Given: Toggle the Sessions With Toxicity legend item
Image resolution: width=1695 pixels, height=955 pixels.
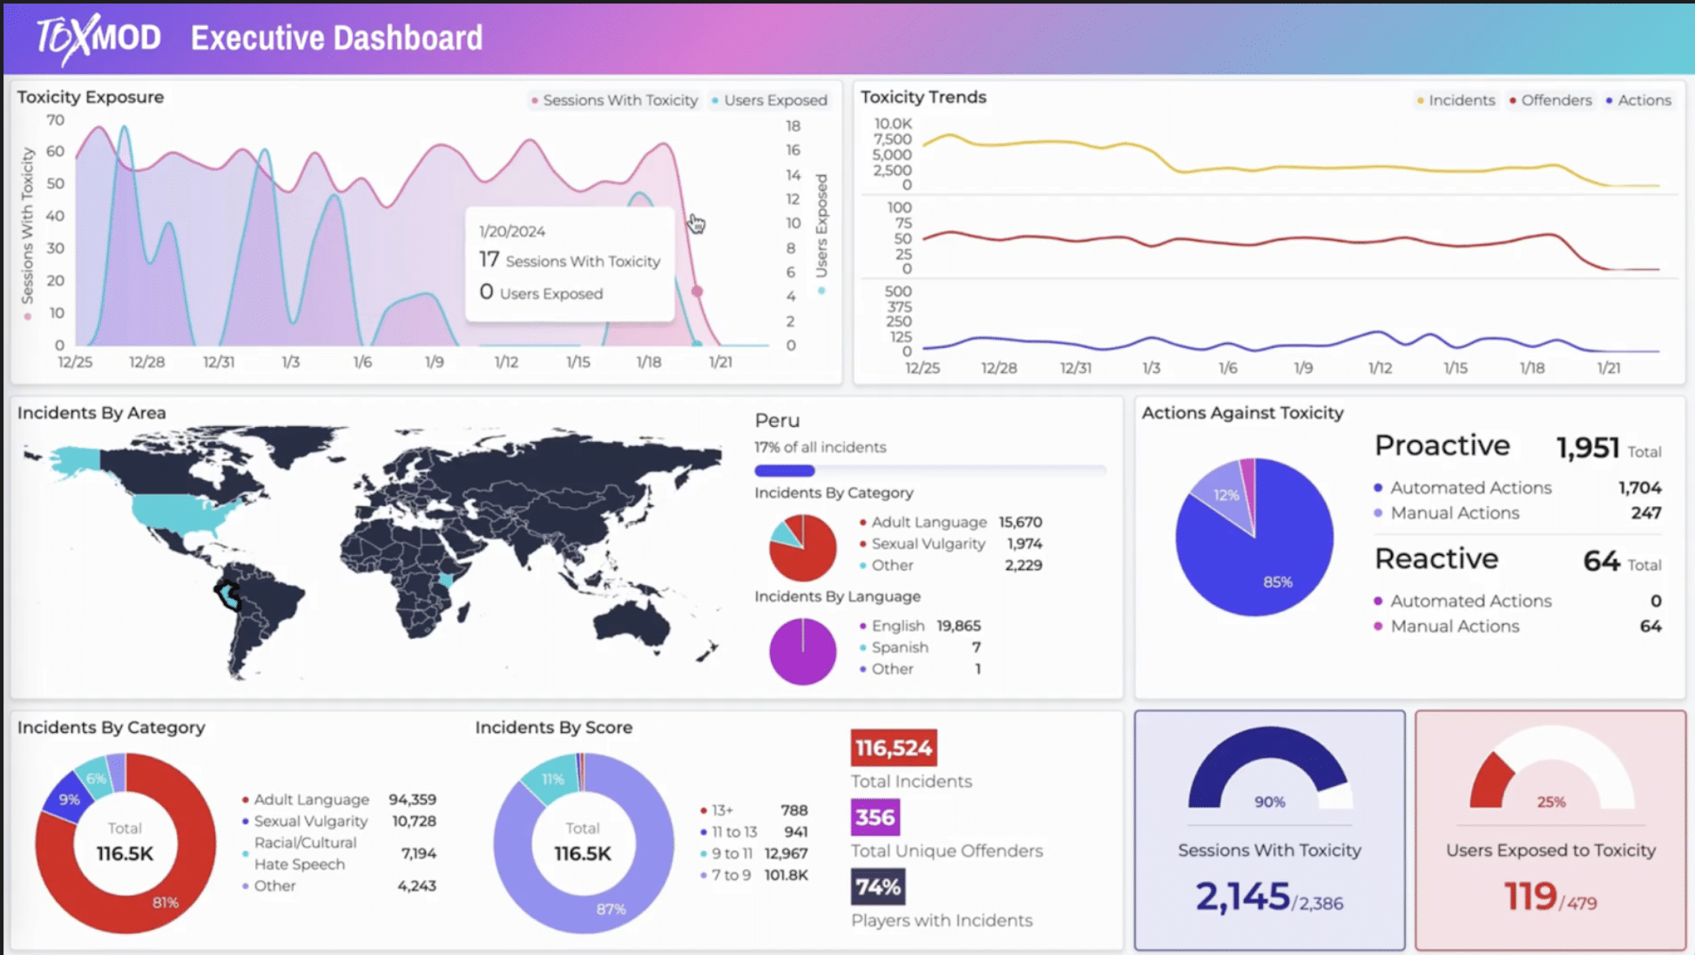Looking at the screenshot, I should tap(615, 100).
